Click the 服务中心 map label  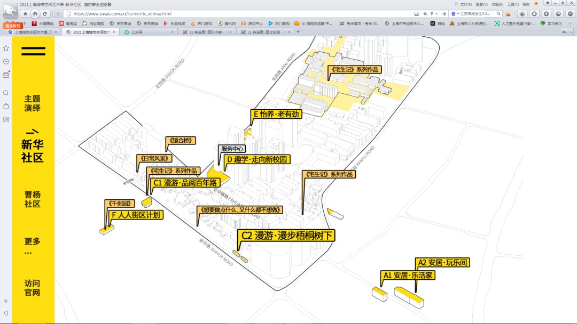point(231,149)
